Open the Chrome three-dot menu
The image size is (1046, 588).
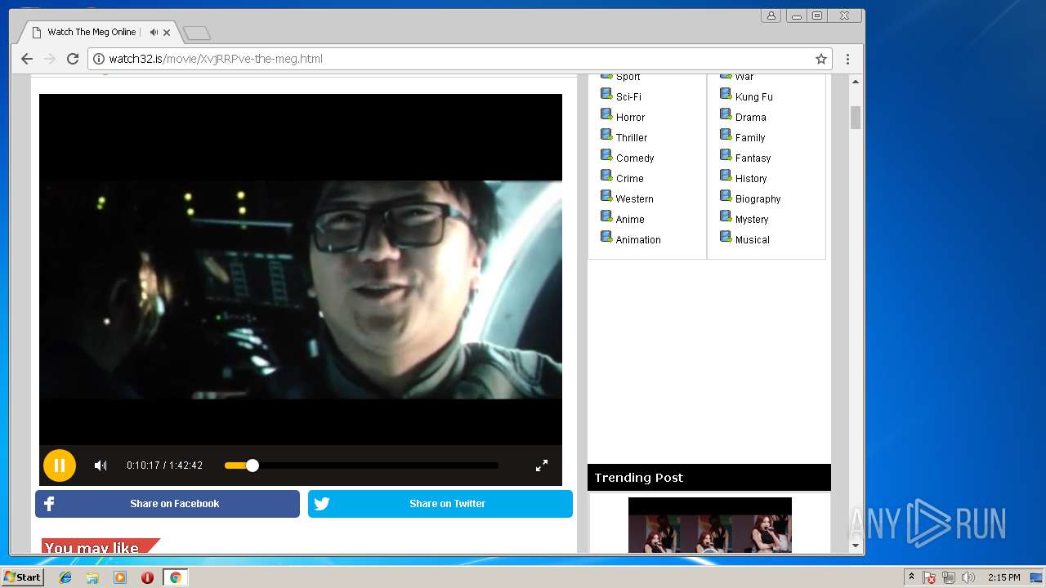click(x=847, y=59)
